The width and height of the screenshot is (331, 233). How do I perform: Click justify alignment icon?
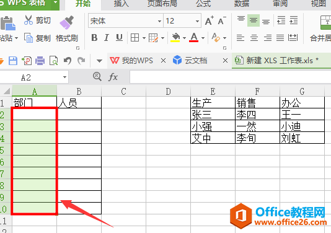click(280, 38)
